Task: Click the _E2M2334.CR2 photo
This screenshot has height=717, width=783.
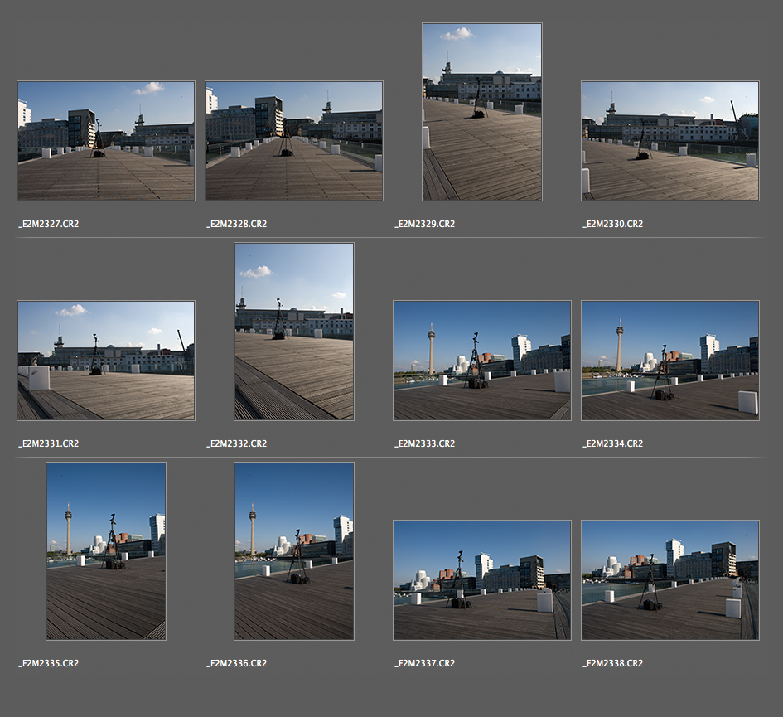Action: (x=670, y=361)
